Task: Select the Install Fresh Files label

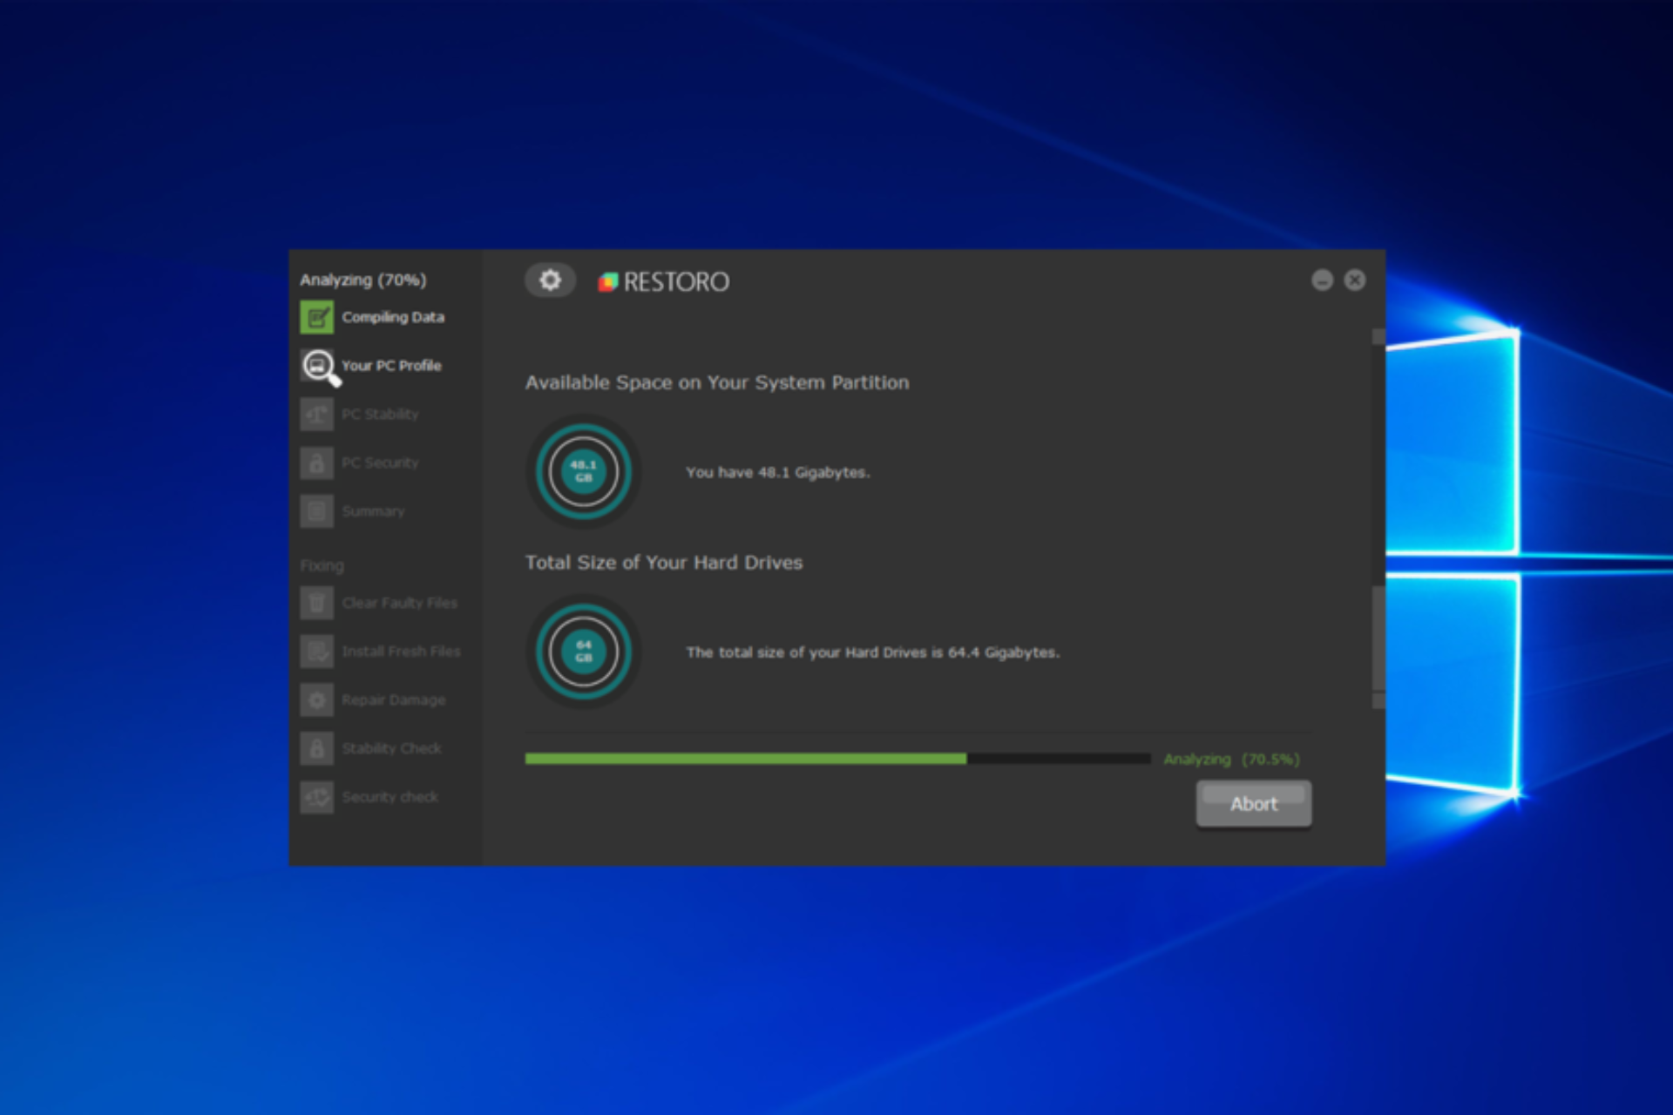Action: tap(401, 652)
